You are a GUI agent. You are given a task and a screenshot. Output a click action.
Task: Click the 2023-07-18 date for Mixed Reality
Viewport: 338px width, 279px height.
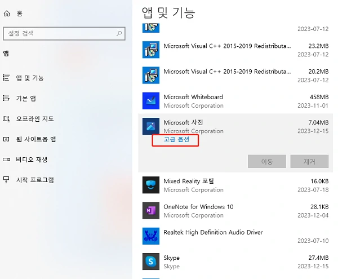pos(313,190)
